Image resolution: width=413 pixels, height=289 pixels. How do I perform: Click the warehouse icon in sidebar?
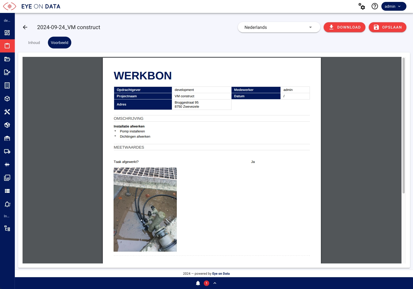pyautogui.click(x=7, y=138)
